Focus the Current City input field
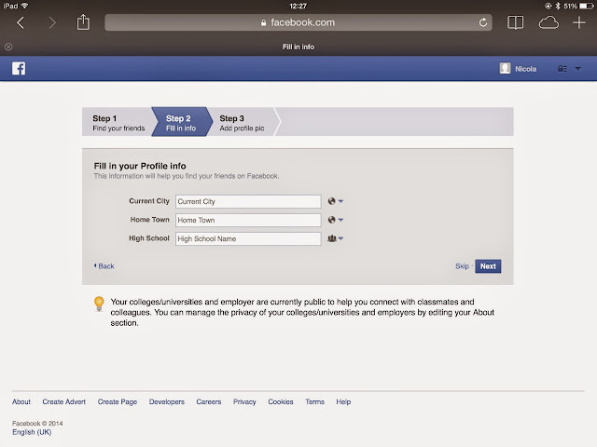Screen dimensions: 597x447 (248, 201)
